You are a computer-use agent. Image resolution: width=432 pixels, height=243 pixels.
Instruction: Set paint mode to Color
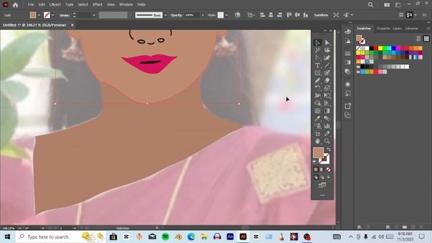click(316, 169)
